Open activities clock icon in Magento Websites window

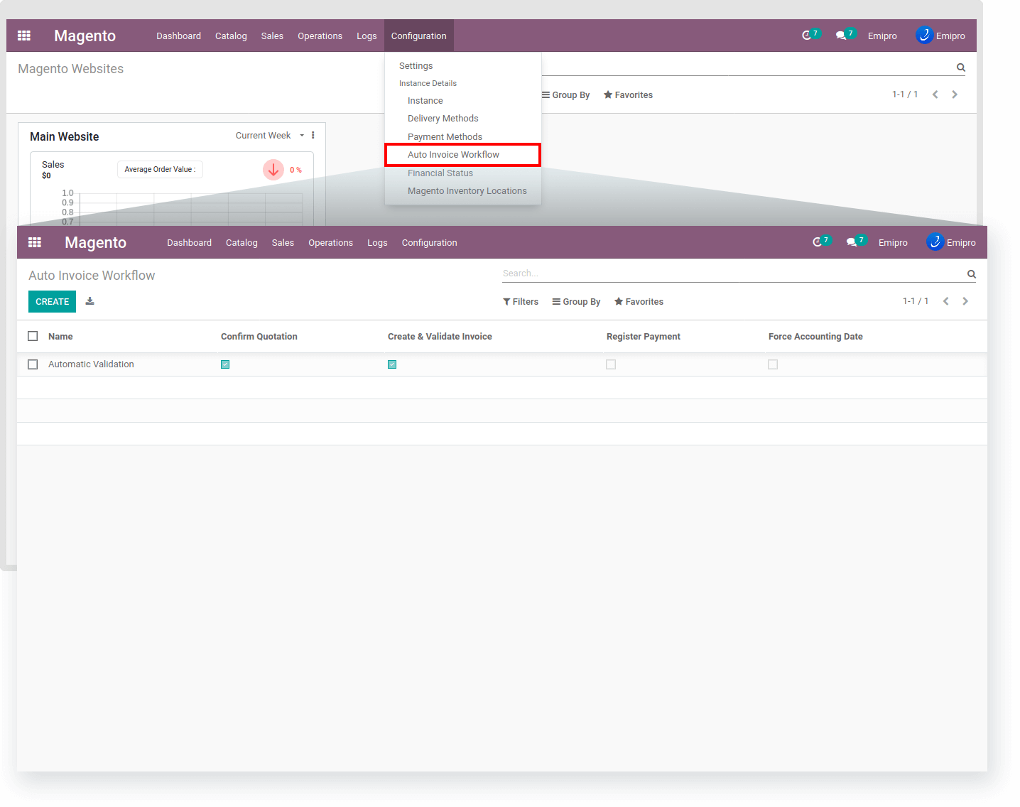(807, 36)
